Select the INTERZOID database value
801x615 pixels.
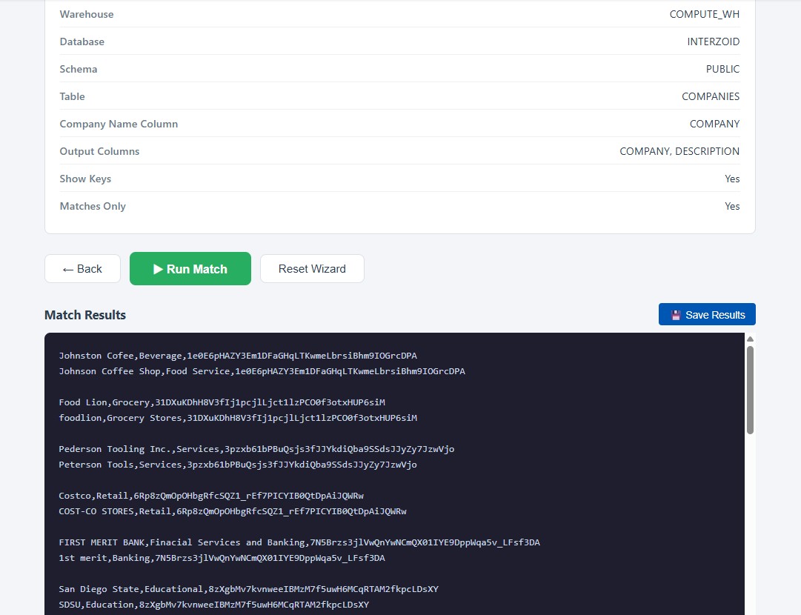(713, 42)
